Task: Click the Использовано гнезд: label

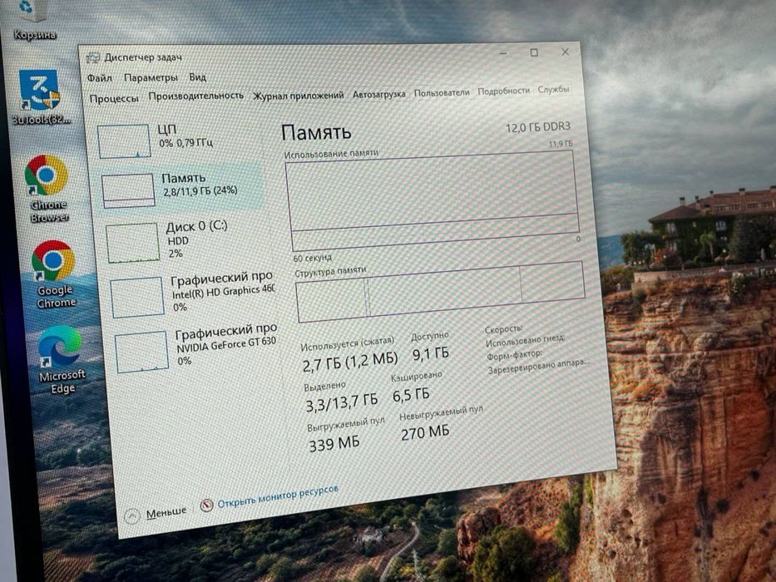Action: click(x=525, y=340)
